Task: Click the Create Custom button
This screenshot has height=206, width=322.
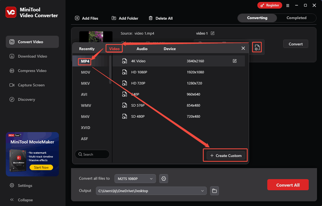Action: [226, 156]
